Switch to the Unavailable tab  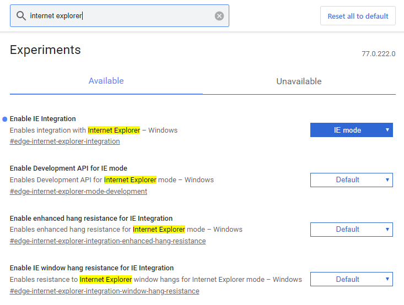pos(299,81)
